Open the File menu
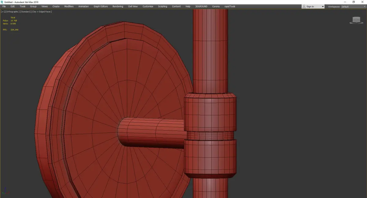 click(x=4, y=6)
